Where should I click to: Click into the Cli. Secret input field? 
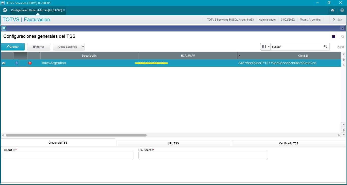point(203,156)
